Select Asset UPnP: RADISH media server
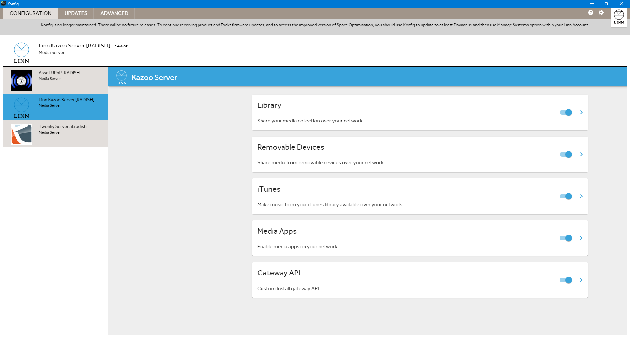Screen dimensions: 630x338 [x=56, y=80]
